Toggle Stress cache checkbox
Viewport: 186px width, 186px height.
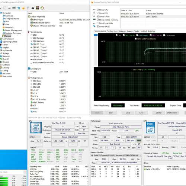[x=98, y=16]
